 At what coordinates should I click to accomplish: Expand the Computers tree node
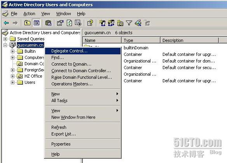(12, 57)
